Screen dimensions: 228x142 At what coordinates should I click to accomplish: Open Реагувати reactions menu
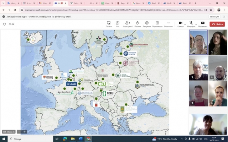pos(146,24)
